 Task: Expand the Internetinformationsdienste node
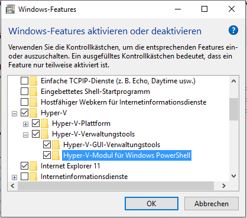coord(14,177)
